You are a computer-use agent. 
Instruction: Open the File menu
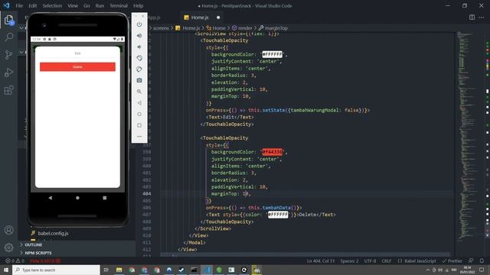click(x=19, y=5)
